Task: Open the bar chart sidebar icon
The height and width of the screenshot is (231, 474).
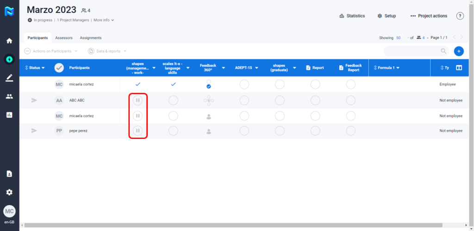Action: (x=9, y=115)
